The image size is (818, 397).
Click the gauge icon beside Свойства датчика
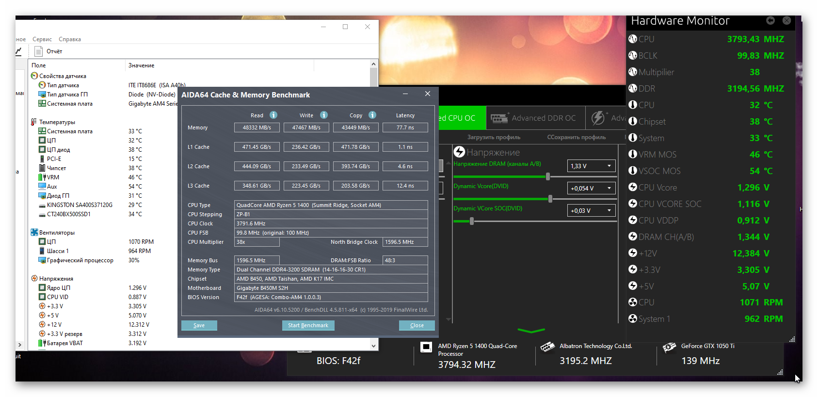pos(34,76)
